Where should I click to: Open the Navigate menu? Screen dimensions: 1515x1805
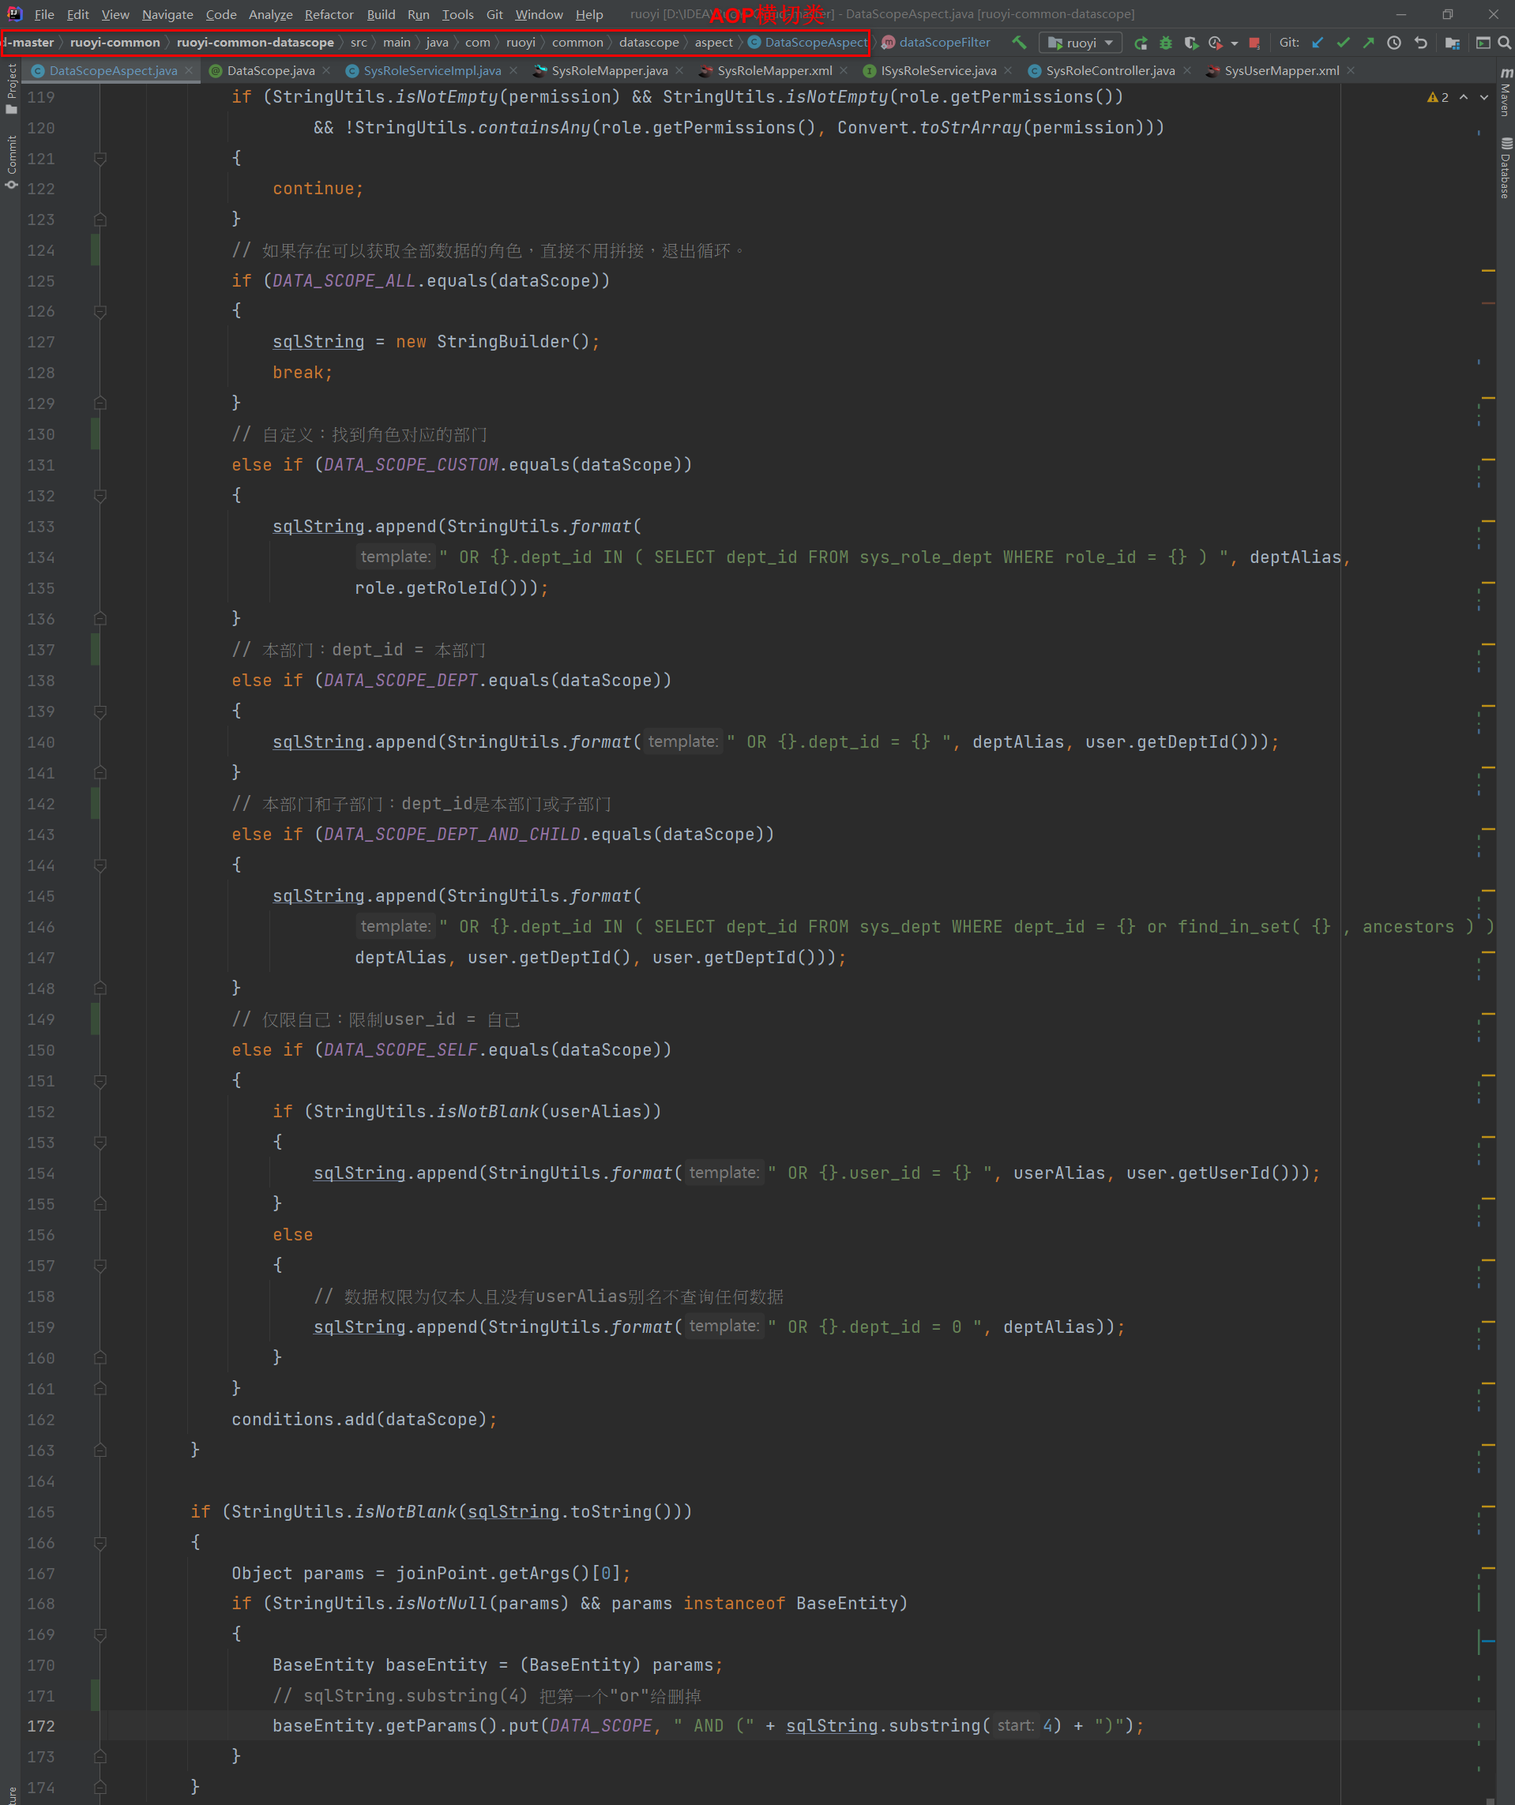(167, 13)
